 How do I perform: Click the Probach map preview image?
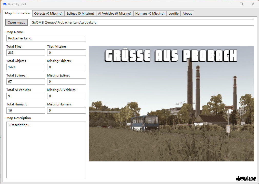tap(171, 104)
